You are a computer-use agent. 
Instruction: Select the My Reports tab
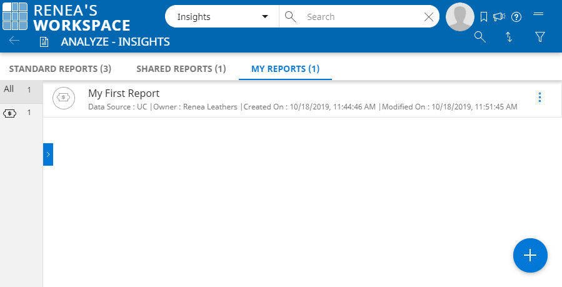coord(285,69)
